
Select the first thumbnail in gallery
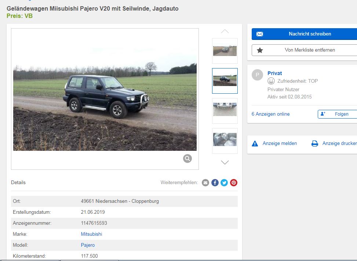pos(225,51)
